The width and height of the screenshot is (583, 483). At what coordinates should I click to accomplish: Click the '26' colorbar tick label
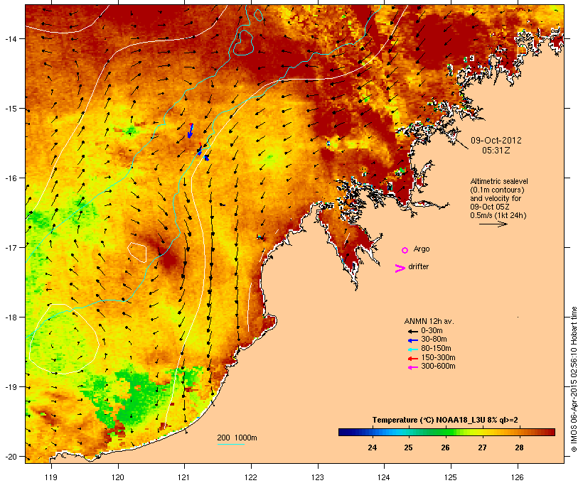pos(446,447)
